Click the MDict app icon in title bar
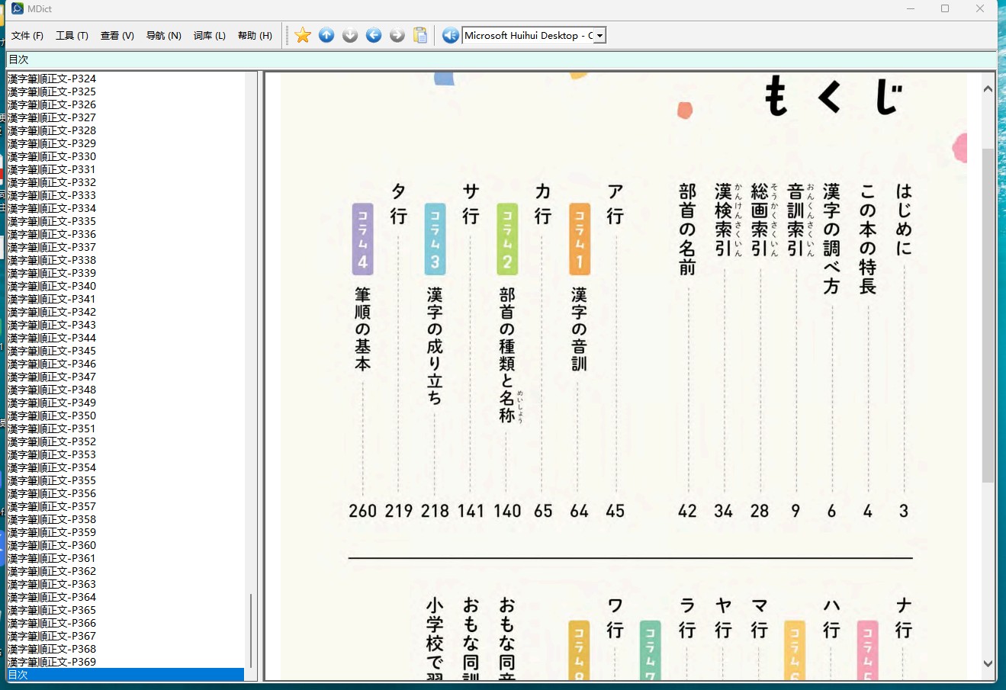Viewport: 1006px width, 690px height. (x=18, y=8)
